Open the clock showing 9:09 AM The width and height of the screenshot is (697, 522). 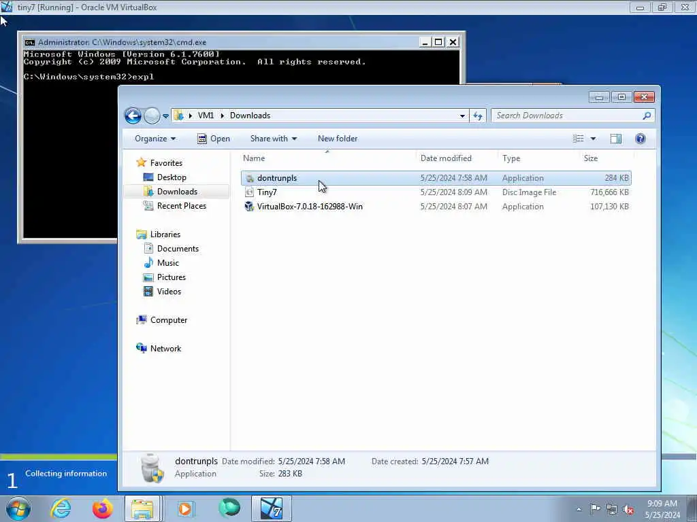[662, 509]
